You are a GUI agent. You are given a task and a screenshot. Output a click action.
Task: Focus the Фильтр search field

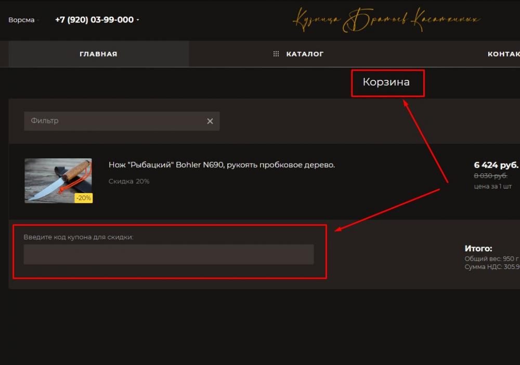click(x=121, y=121)
